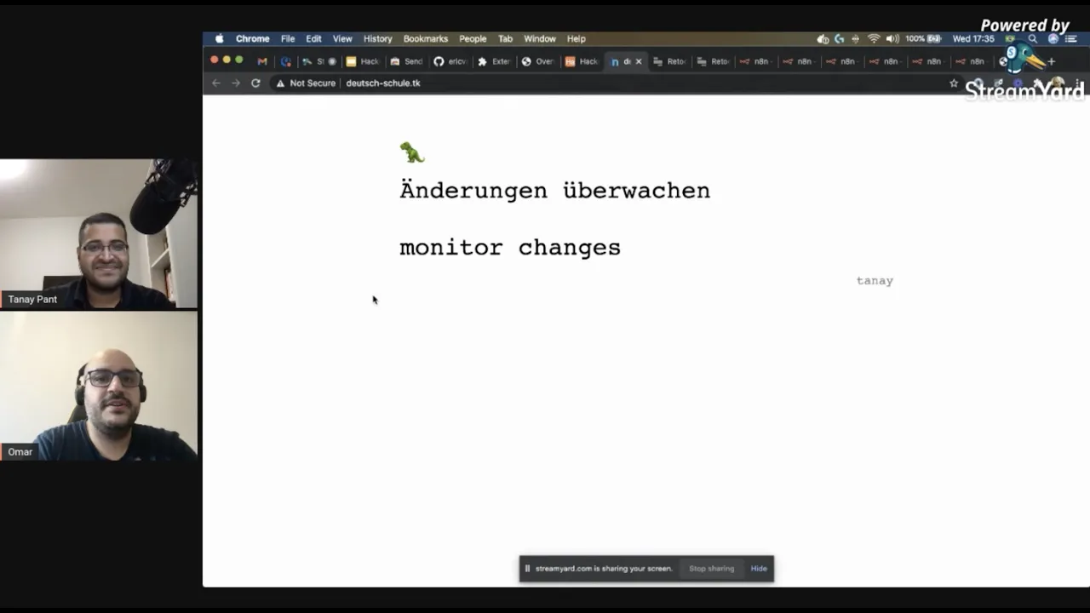The image size is (1090, 613).
Task: Click the Stop sharing button
Action: pos(711,568)
